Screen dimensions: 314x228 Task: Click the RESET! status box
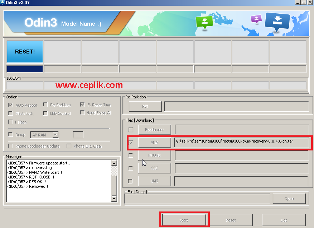click(25, 52)
